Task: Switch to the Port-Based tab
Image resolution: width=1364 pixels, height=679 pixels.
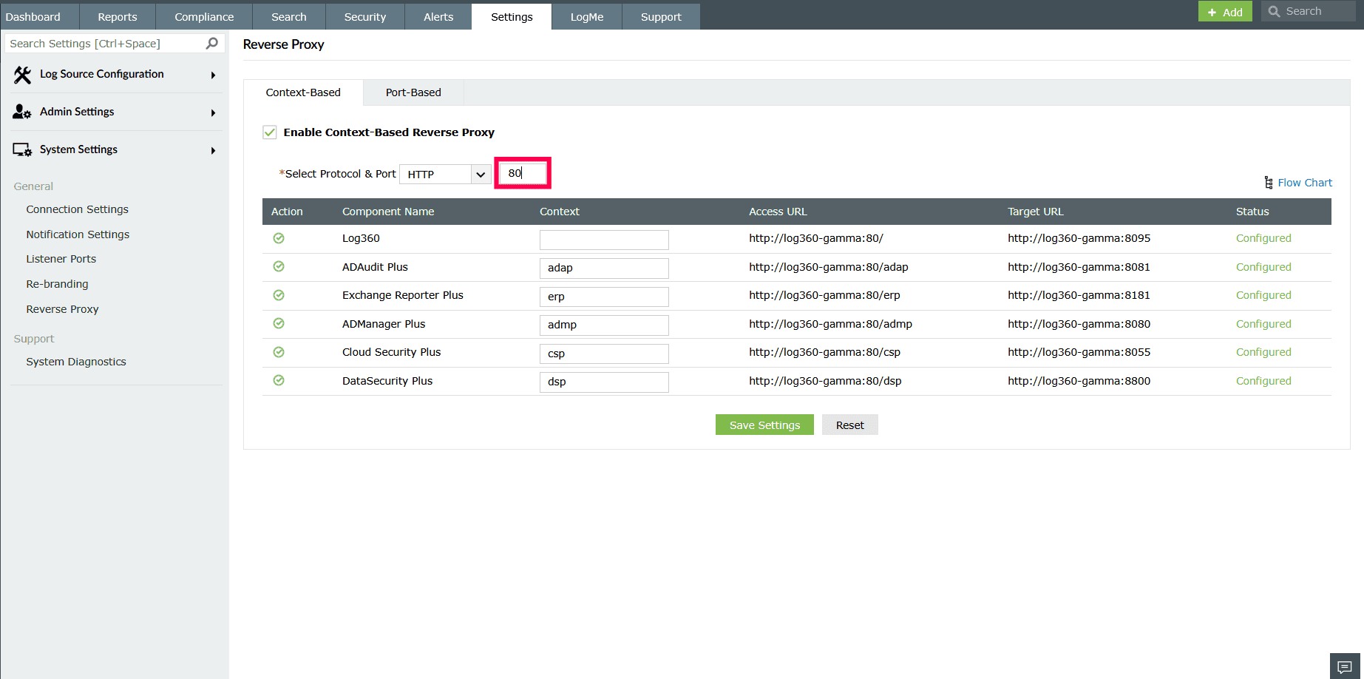Action: point(413,92)
